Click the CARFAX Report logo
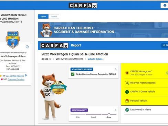This screenshot has width=168, height=126. click(x=55, y=45)
